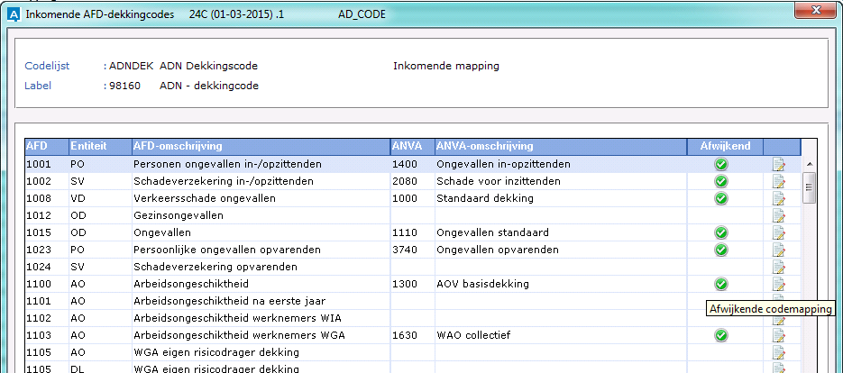
Task: Click the AFD-omschrijving column header
Action: [x=259, y=146]
